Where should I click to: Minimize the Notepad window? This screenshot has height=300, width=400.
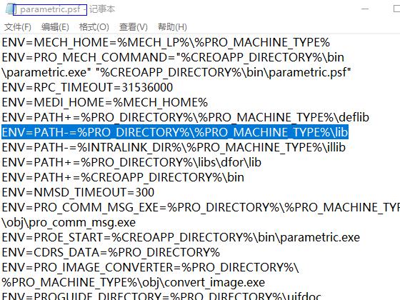click(365, 9)
